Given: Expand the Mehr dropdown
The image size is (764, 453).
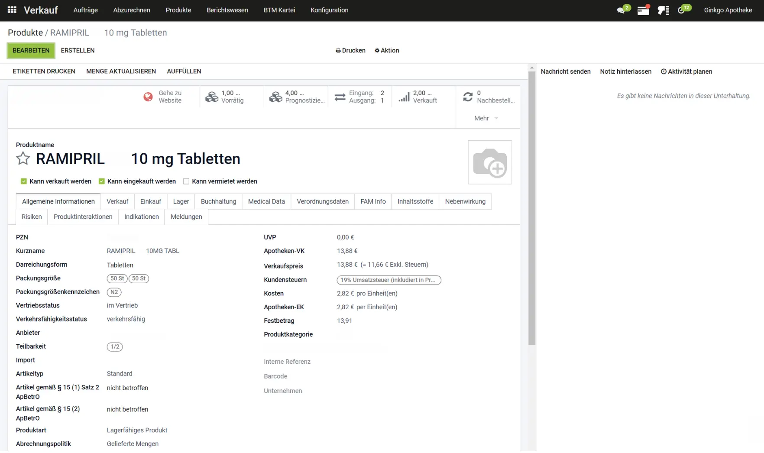Looking at the screenshot, I should click(x=486, y=118).
